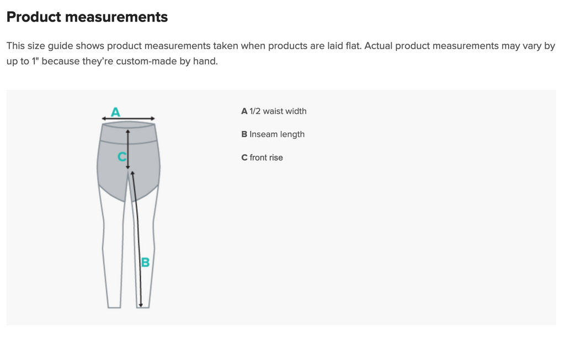Click the front rise vertical arrow
565x342 pixels.
[128, 149]
